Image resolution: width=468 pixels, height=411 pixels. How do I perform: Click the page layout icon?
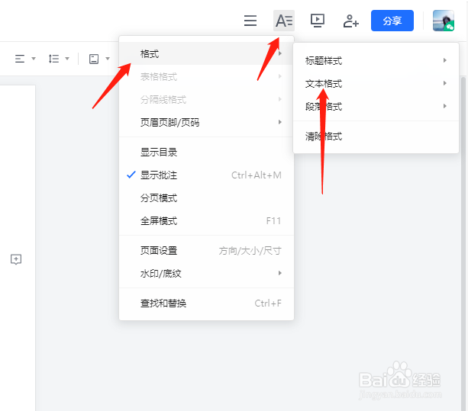point(94,59)
